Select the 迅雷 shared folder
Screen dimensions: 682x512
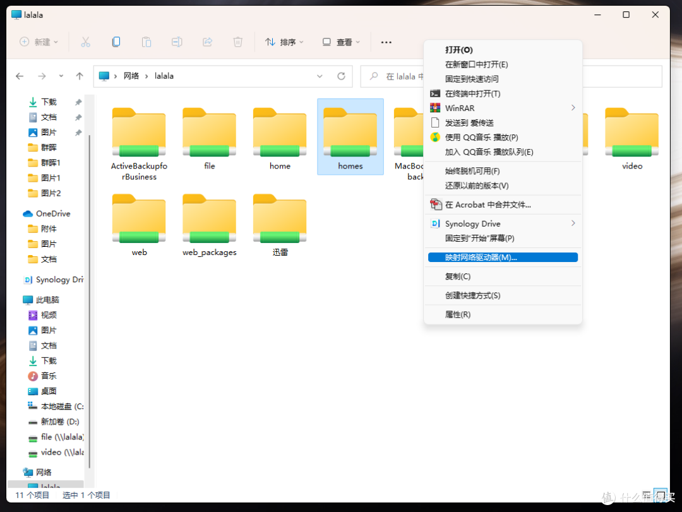(x=280, y=225)
